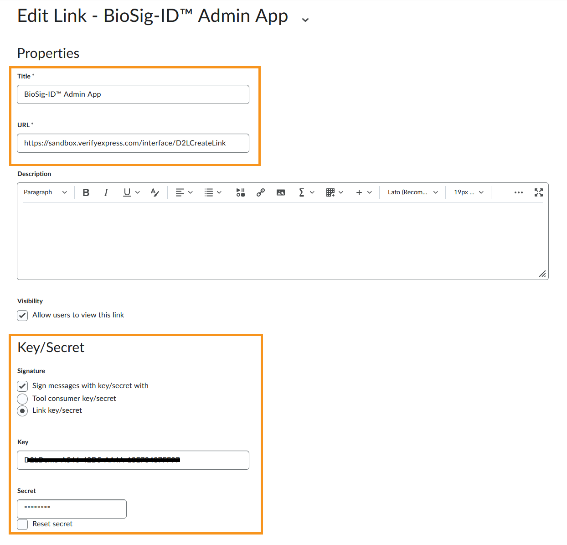Image resolution: width=567 pixels, height=545 pixels.
Task: Switch description editor to fullscreen
Action: coord(539,192)
